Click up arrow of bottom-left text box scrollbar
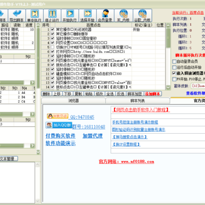Image resolution: width=205 pixels, height=205 pixels. point(38,165)
